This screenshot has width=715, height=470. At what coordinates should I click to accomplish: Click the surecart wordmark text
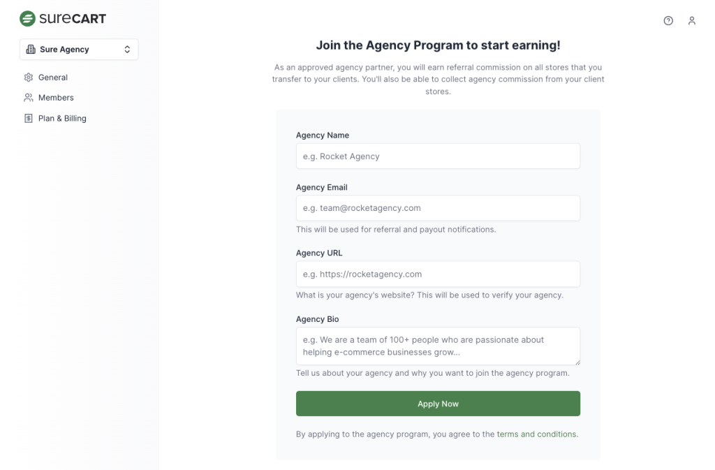point(73,19)
